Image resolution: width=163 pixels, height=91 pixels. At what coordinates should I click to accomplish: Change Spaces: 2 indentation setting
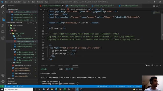[x=122, y=86]
